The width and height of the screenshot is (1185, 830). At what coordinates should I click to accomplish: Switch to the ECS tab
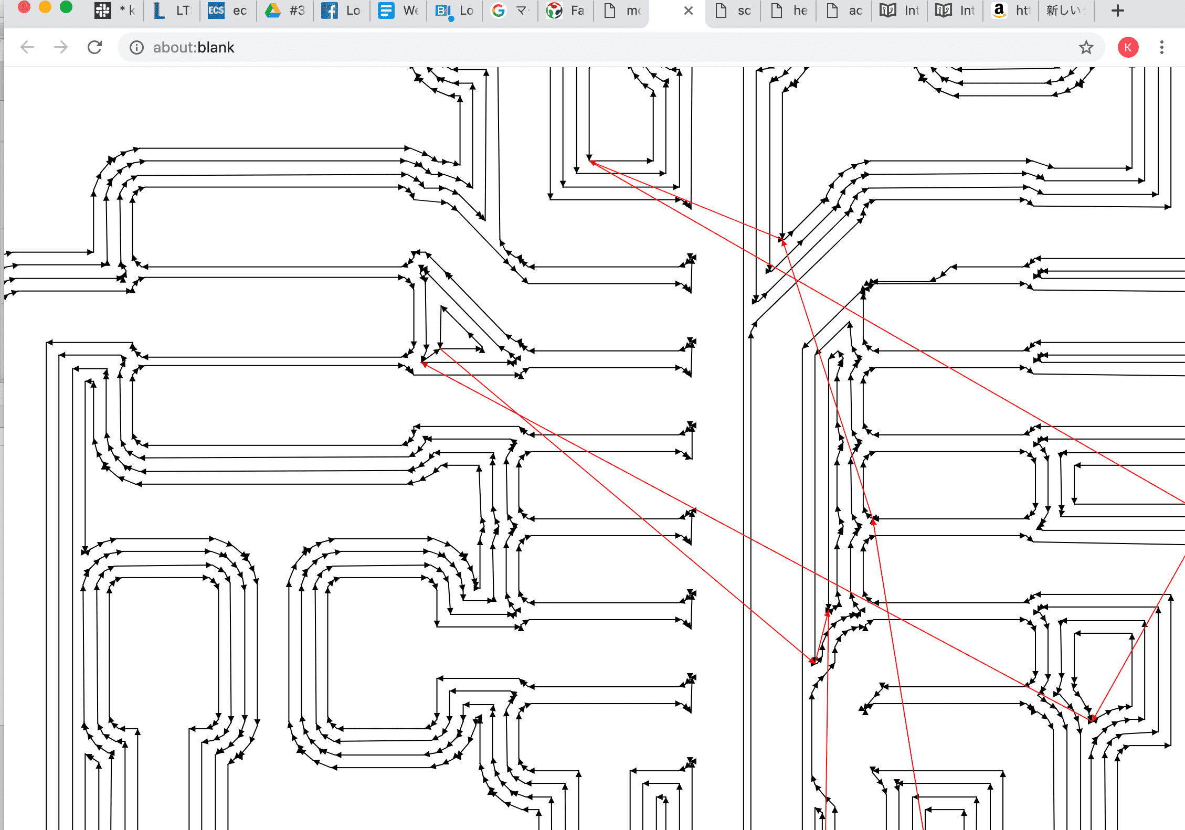pyautogui.click(x=228, y=10)
